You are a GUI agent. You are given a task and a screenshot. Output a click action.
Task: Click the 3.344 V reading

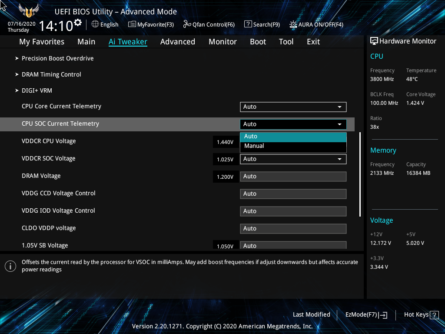pyautogui.click(x=379, y=267)
